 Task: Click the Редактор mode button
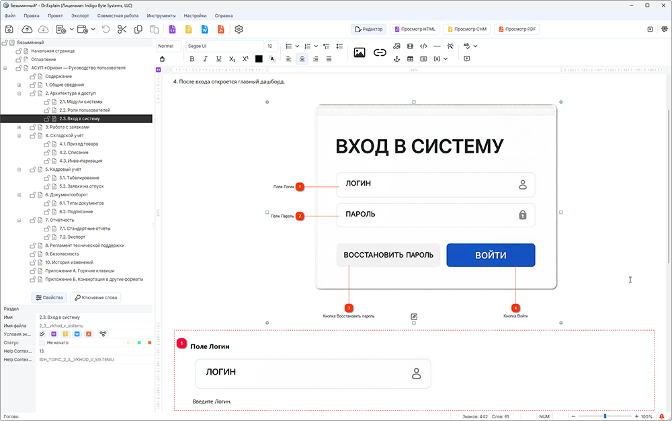point(368,29)
